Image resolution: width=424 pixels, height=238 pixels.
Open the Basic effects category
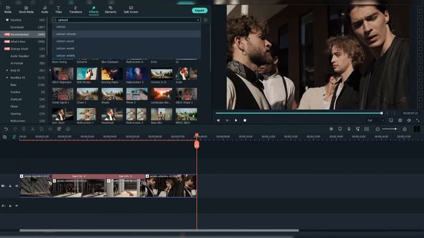tap(23, 85)
